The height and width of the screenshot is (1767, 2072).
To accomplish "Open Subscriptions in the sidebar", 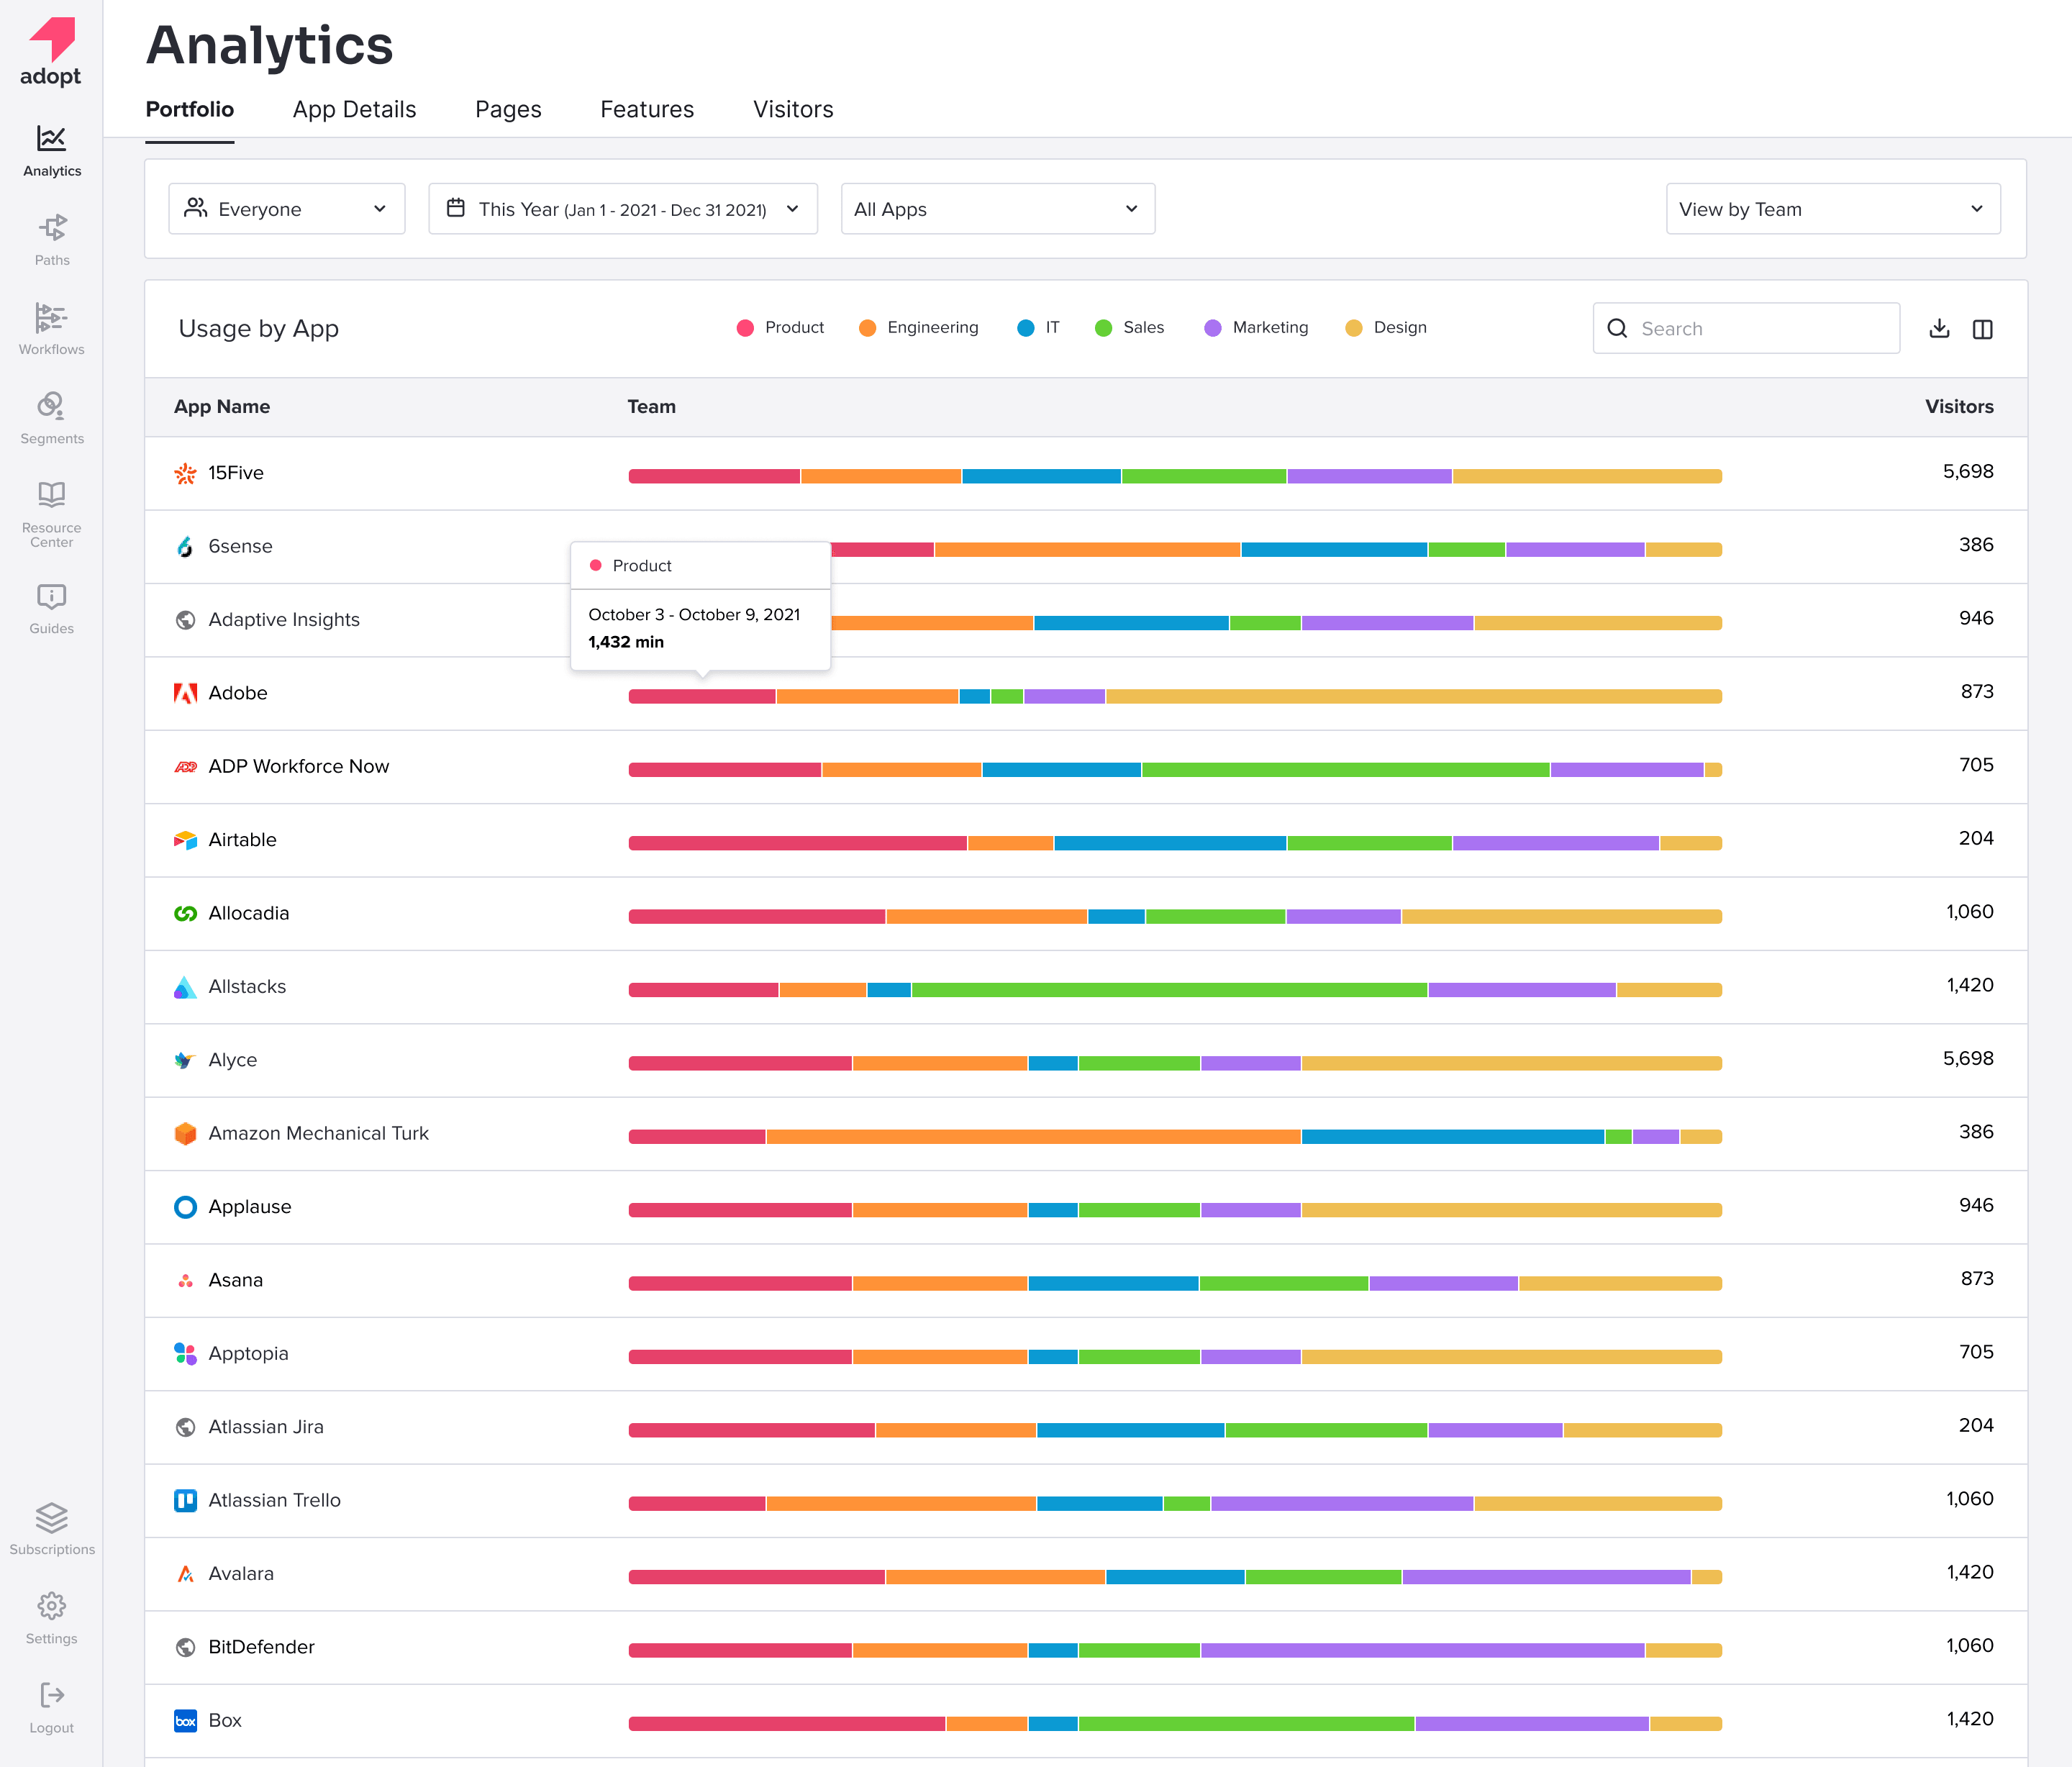I will (x=52, y=1529).
